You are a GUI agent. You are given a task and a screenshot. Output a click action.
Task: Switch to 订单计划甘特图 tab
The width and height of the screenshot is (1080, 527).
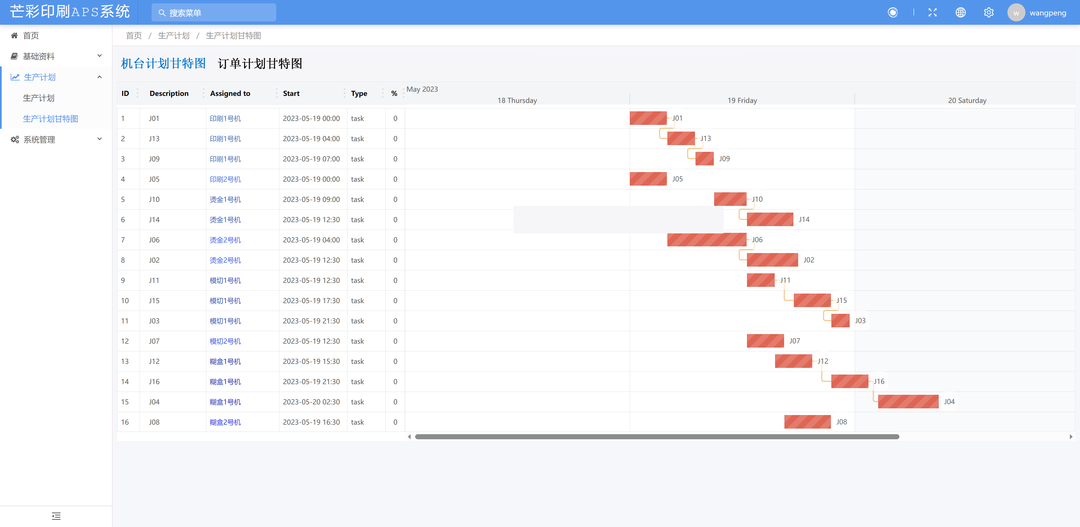coord(260,64)
